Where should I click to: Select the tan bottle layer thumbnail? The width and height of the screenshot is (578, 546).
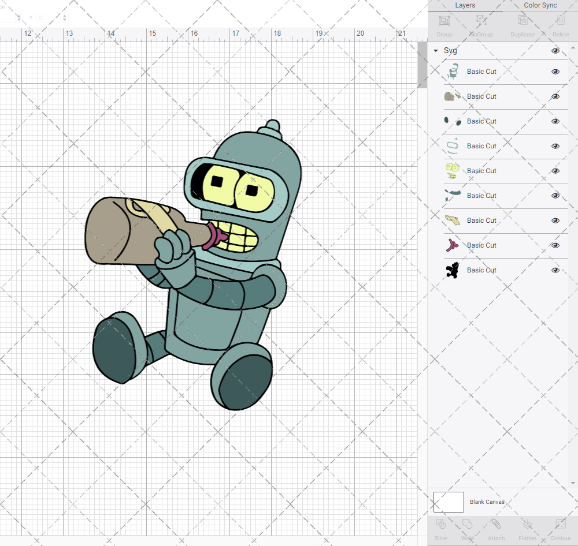pyautogui.click(x=453, y=96)
